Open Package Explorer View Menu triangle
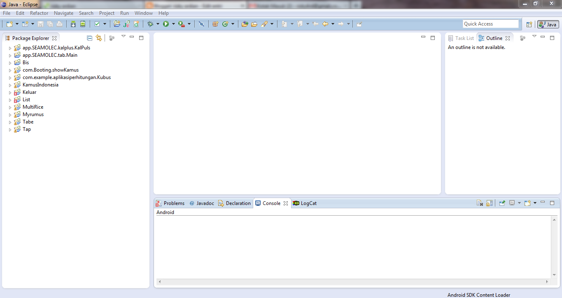Screen dimensions: 562x298 pos(123,37)
